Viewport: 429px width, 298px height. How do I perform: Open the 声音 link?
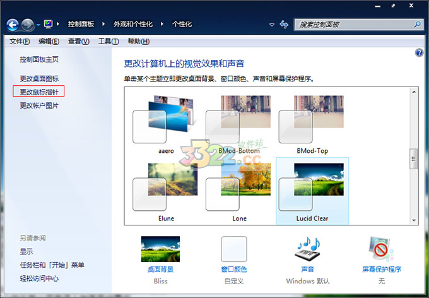coord(308,270)
